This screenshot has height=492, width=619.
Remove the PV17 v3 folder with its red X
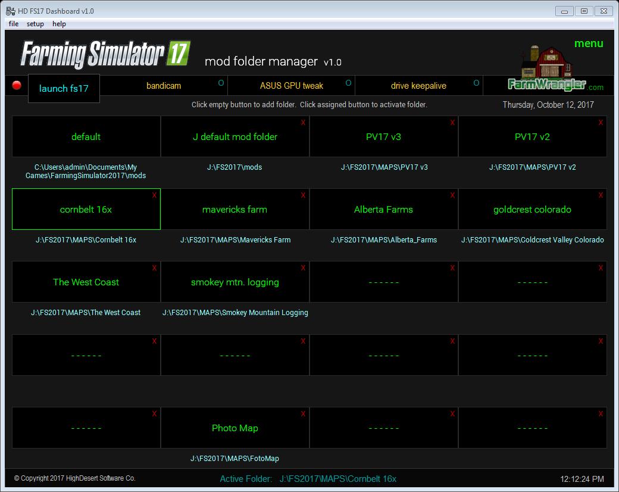click(x=452, y=123)
